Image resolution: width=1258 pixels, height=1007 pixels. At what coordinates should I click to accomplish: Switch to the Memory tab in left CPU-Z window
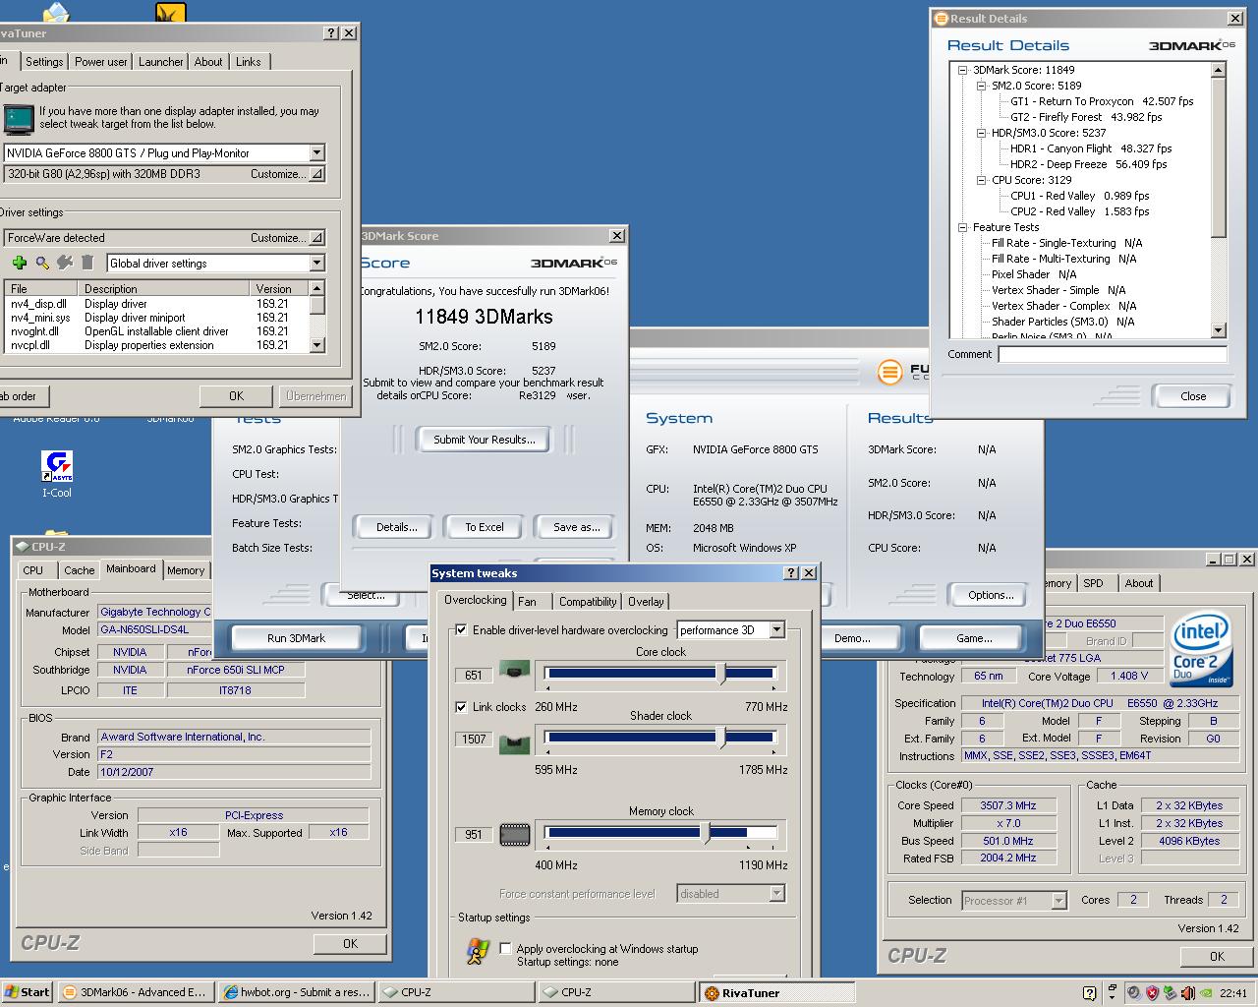coord(186,570)
